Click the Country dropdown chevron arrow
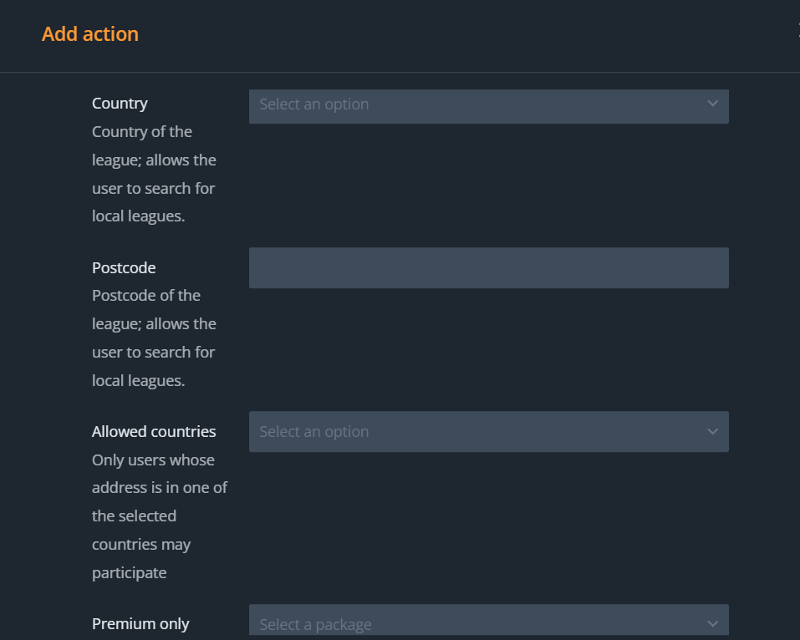This screenshot has width=800, height=640. [712, 104]
